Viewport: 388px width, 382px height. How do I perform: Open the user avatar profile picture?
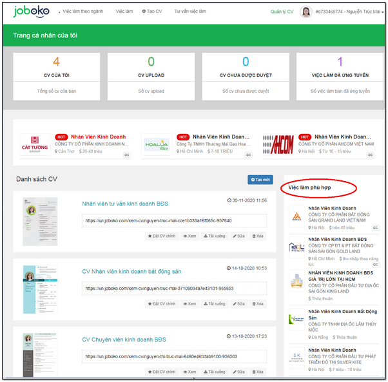(x=306, y=12)
